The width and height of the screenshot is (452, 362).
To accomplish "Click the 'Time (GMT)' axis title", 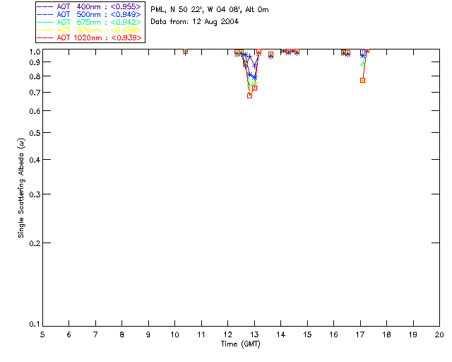I will [241, 344].
